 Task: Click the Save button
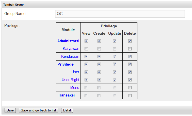click(10, 110)
